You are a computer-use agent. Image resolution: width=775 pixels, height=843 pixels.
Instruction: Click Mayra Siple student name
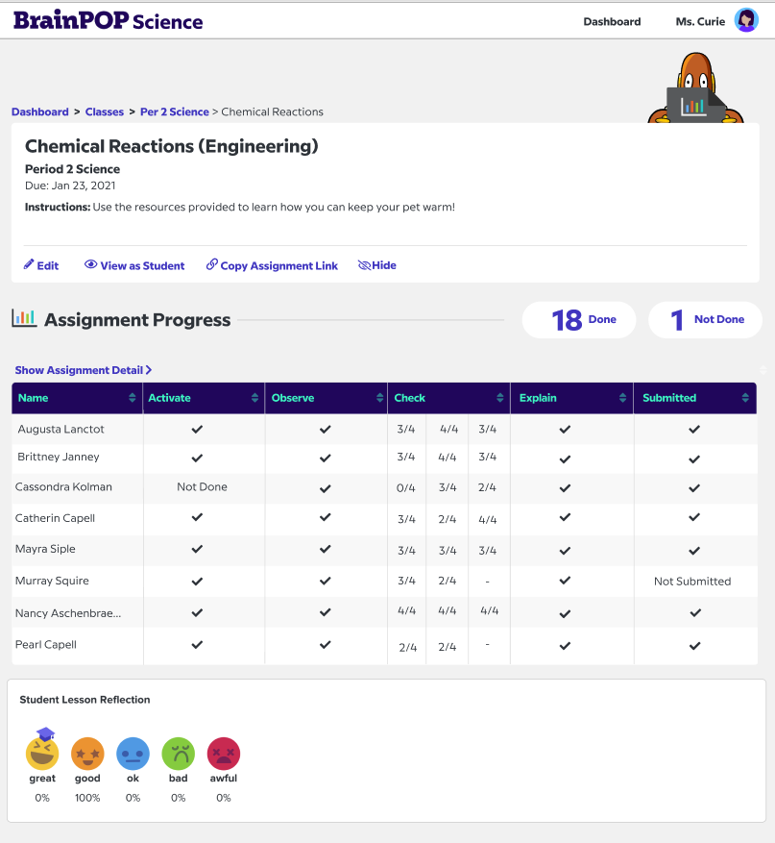45,549
